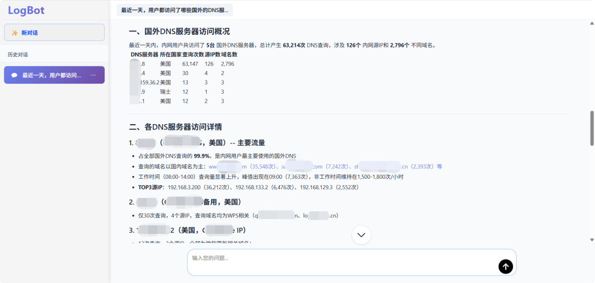Click the 所在国家 column header

coord(171,54)
